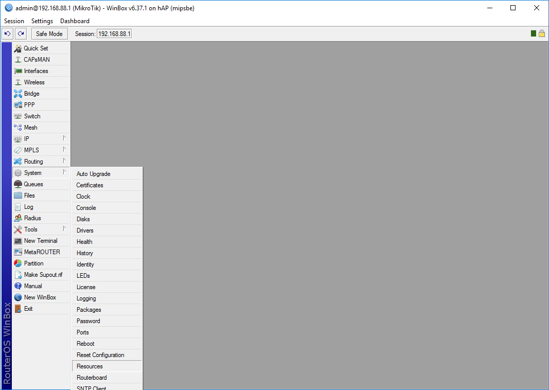The height and width of the screenshot is (390, 549).
Task: Select the Tools wrench icon
Action: click(18, 229)
